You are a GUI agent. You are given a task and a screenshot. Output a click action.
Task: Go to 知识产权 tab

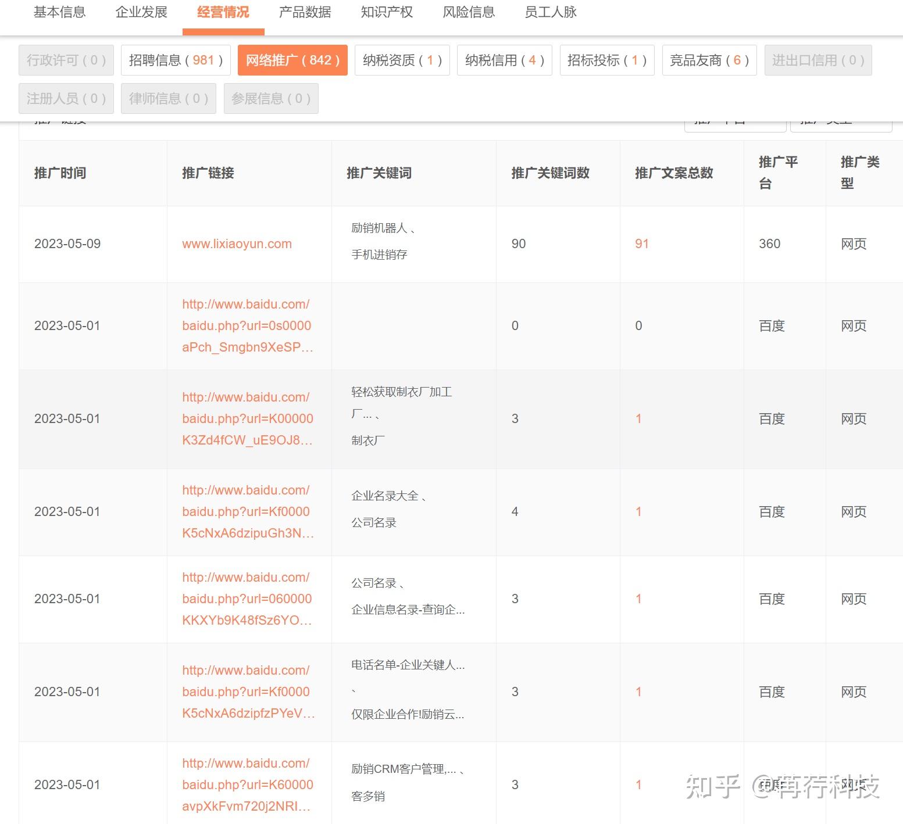[387, 12]
